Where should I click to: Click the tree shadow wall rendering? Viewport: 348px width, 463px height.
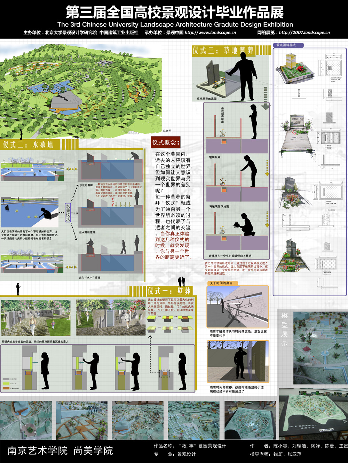238,307
